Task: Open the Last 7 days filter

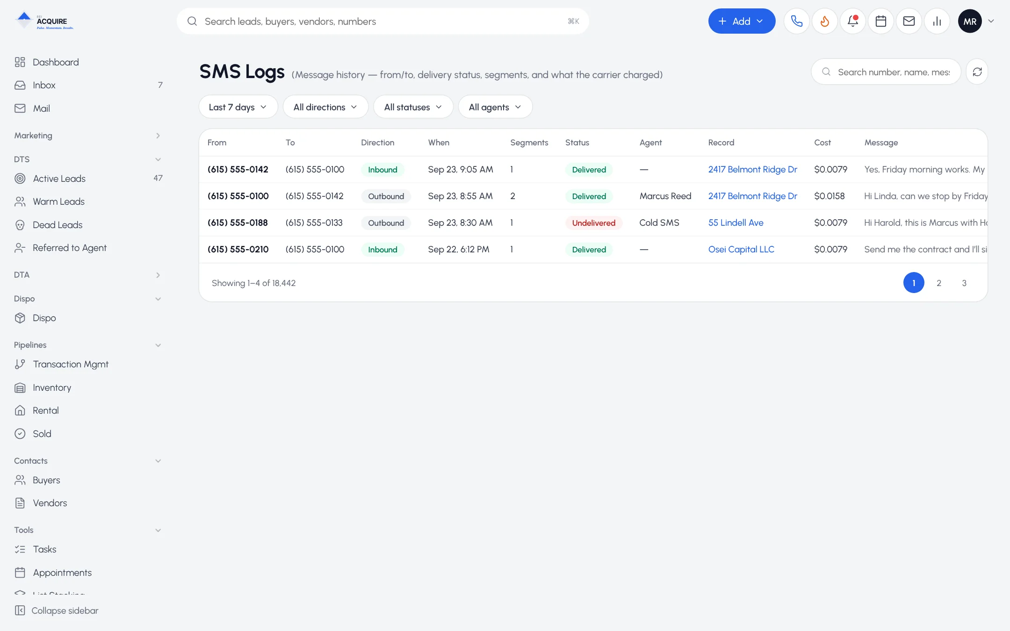Action: [238, 107]
